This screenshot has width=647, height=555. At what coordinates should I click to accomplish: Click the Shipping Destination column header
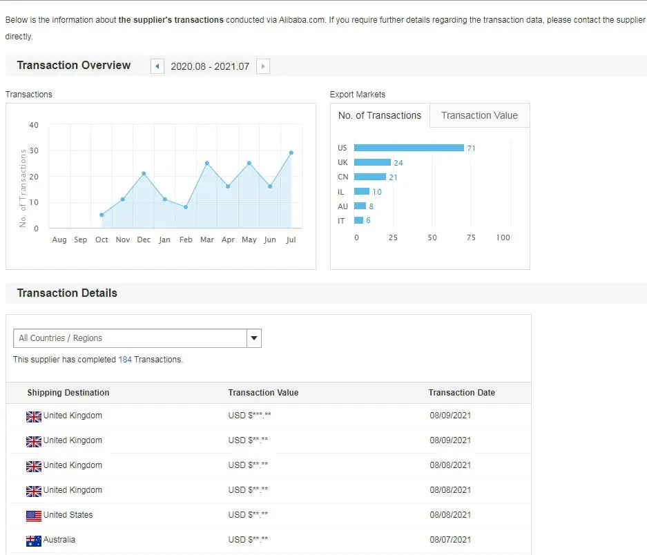[68, 393]
